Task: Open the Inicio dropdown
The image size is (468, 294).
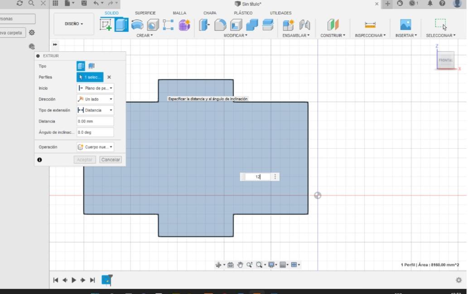Action: [x=95, y=88]
